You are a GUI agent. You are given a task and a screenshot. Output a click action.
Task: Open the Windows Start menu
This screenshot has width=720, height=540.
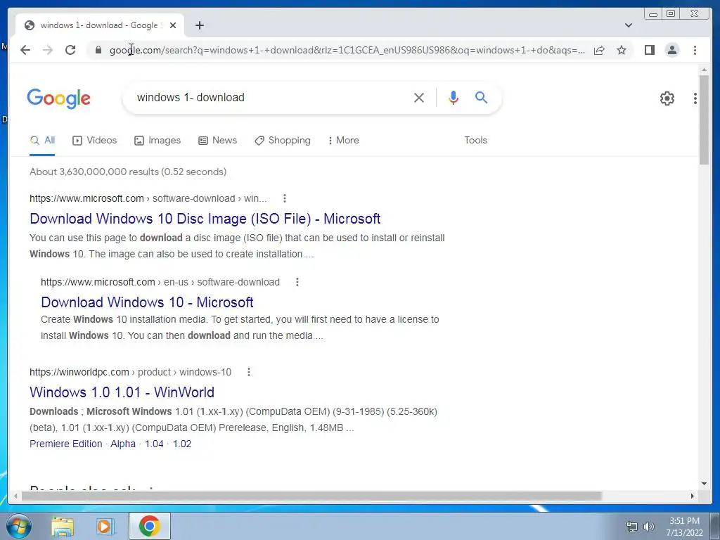point(19,526)
